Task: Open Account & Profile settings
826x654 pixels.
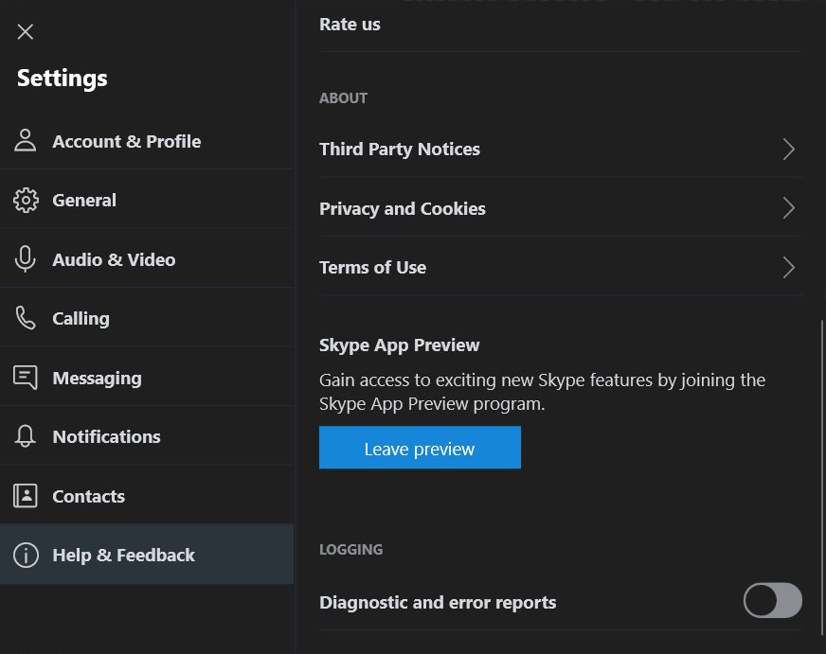Action: 147,140
